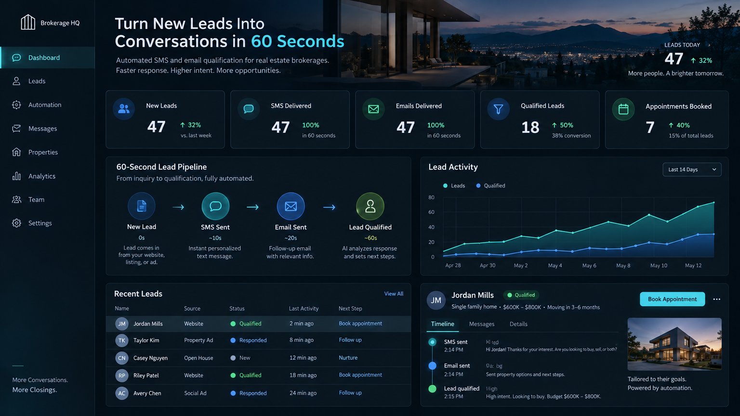Open View All recent leads link
The width and height of the screenshot is (740, 416).
[x=394, y=294]
